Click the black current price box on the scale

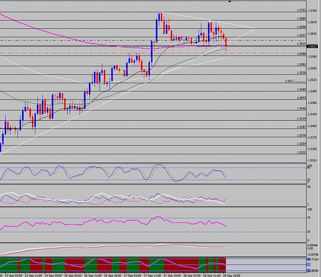pos(312,46)
